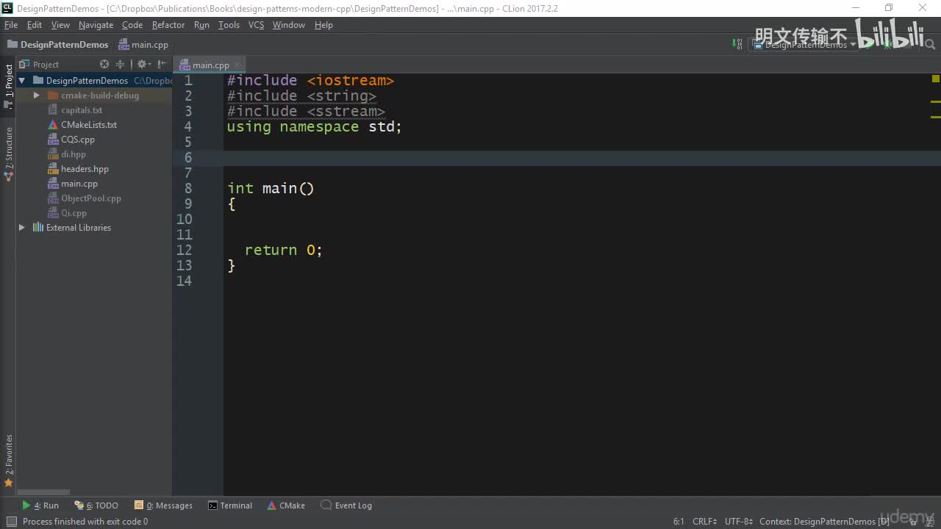Screen dimensions: 941x529
Task: Select capitals.txt in the project tree
Action: pyautogui.click(x=81, y=110)
